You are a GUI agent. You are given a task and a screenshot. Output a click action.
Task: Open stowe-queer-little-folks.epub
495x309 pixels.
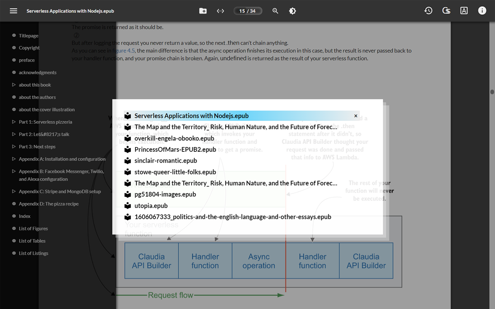(x=175, y=172)
